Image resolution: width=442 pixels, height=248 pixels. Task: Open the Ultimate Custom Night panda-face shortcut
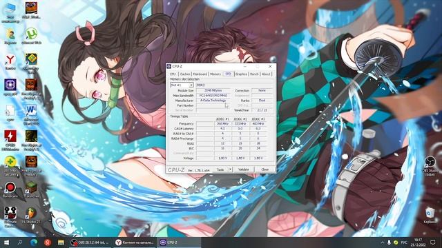[x=10, y=216]
